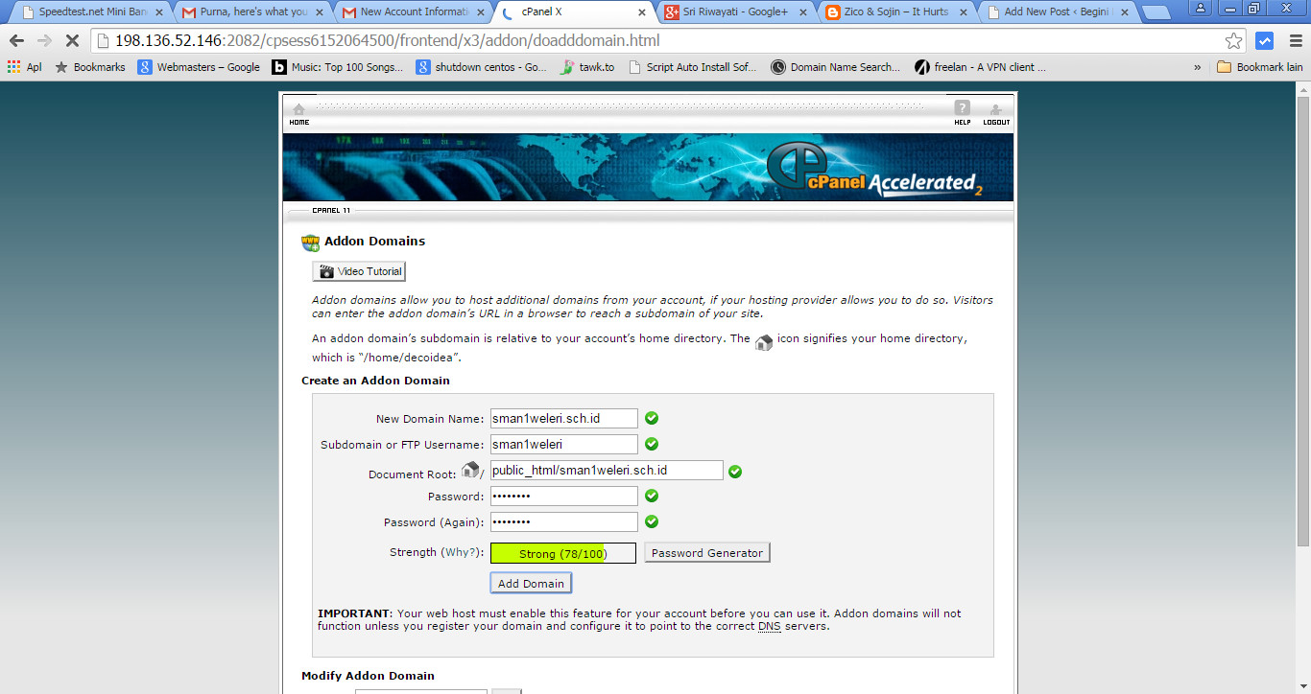Image resolution: width=1311 pixels, height=694 pixels.
Task: Click the browser address bar URL
Action: [x=387, y=41]
